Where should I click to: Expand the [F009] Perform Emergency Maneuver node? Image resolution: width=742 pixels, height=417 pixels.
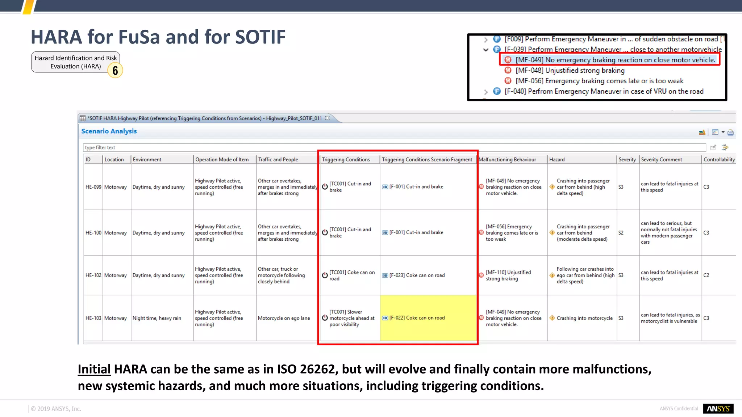[486, 39]
